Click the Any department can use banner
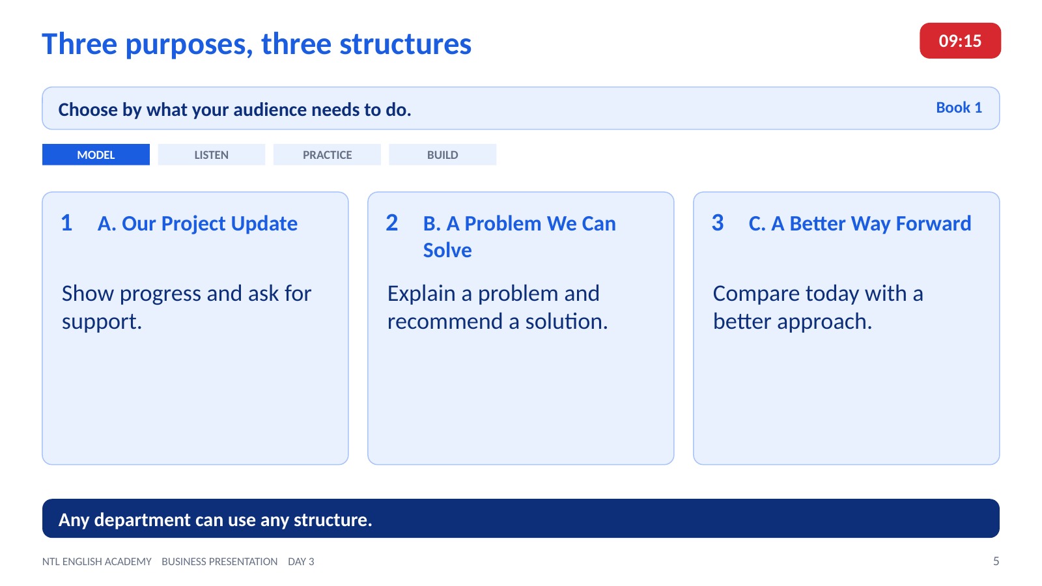Image resolution: width=1042 pixels, height=586 pixels. (521, 518)
